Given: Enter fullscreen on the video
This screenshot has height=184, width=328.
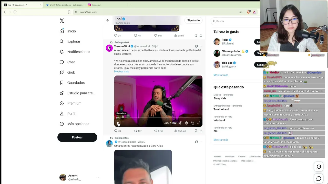Looking at the screenshot, I should point(199,123).
